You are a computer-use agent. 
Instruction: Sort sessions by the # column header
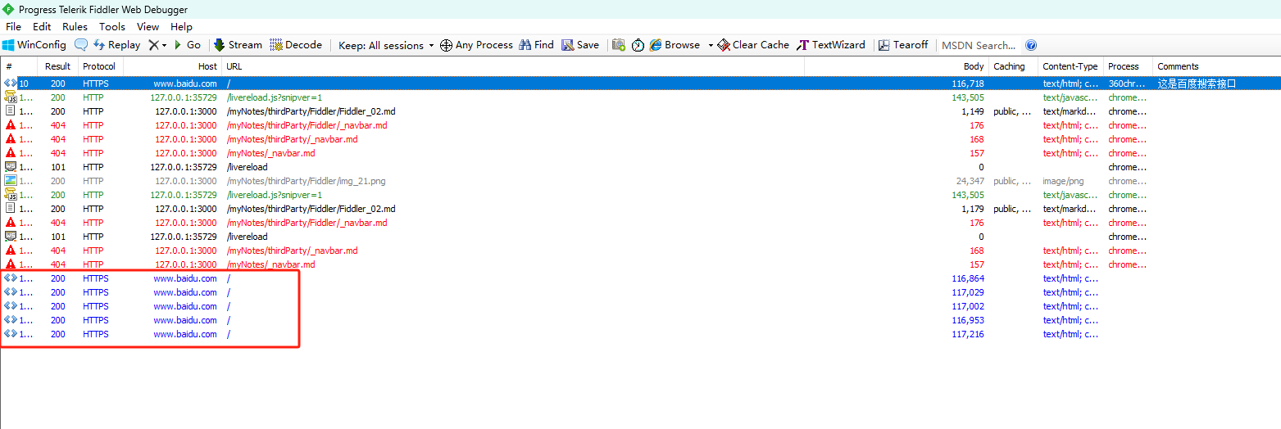pyautogui.click(x=20, y=66)
